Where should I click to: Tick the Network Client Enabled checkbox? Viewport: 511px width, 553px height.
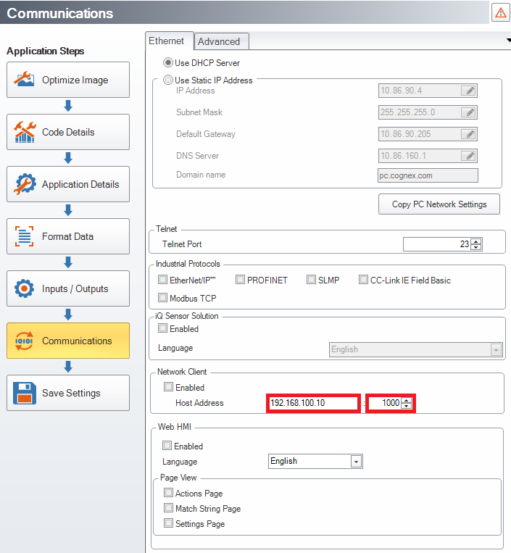click(x=168, y=387)
